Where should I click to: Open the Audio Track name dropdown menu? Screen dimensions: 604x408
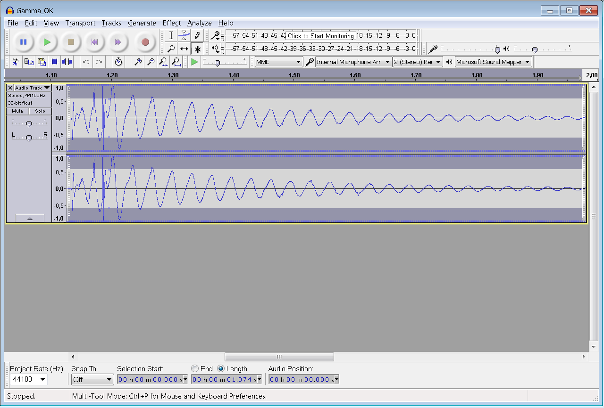point(32,88)
